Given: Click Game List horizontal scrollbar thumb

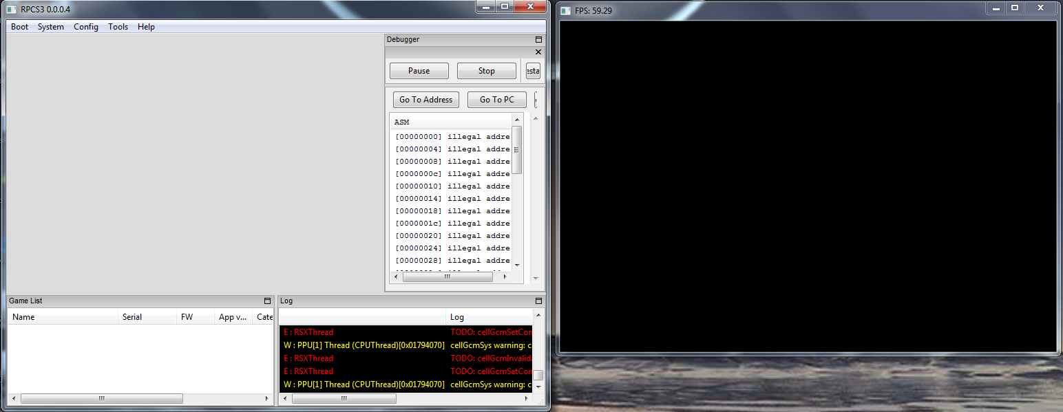Looking at the screenshot, I should [101, 398].
